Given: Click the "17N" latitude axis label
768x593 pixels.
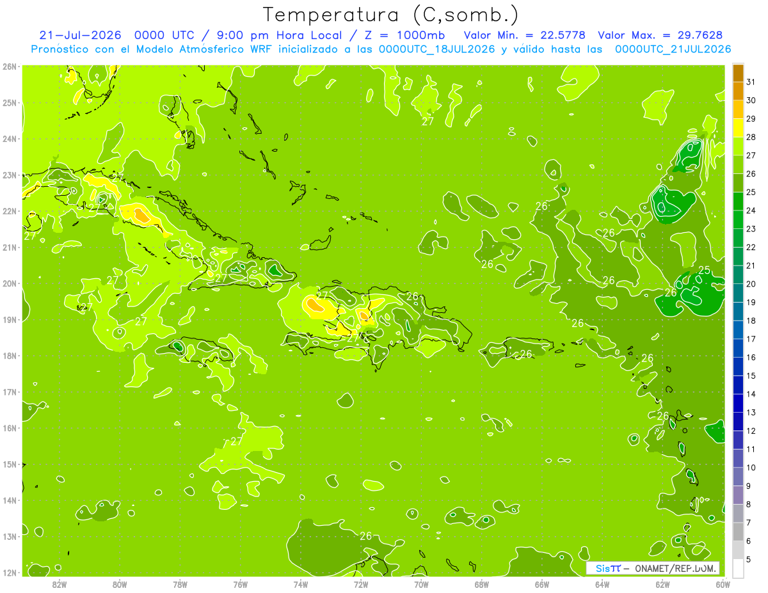Looking at the screenshot, I should click(x=9, y=391).
